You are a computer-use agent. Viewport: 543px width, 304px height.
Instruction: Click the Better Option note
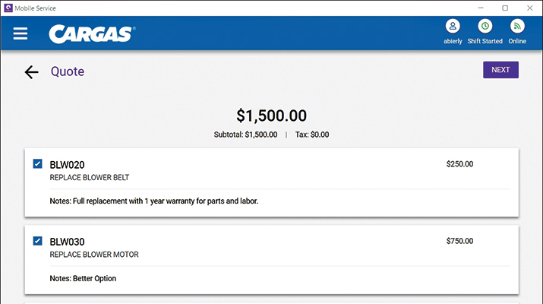(83, 278)
